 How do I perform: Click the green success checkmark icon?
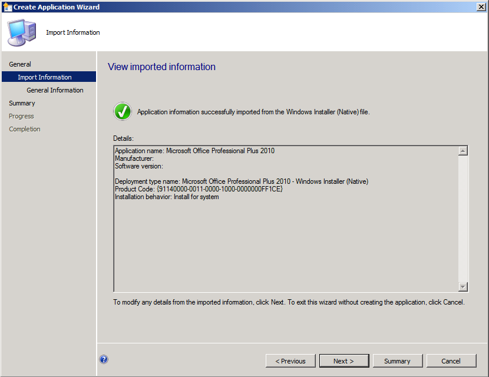tap(123, 111)
